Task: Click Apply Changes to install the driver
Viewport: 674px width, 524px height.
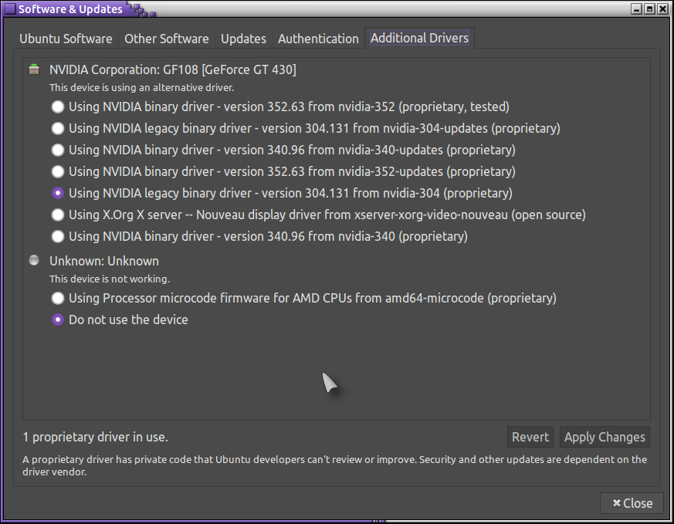Action: (x=605, y=437)
